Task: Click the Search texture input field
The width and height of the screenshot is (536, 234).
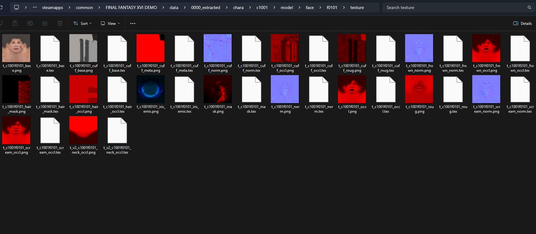Action: pos(458,8)
